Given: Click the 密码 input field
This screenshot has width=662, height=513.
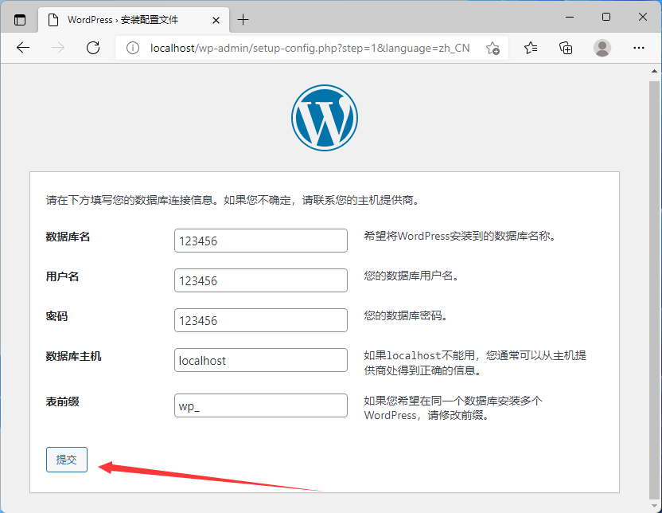Looking at the screenshot, I should 260,320.
